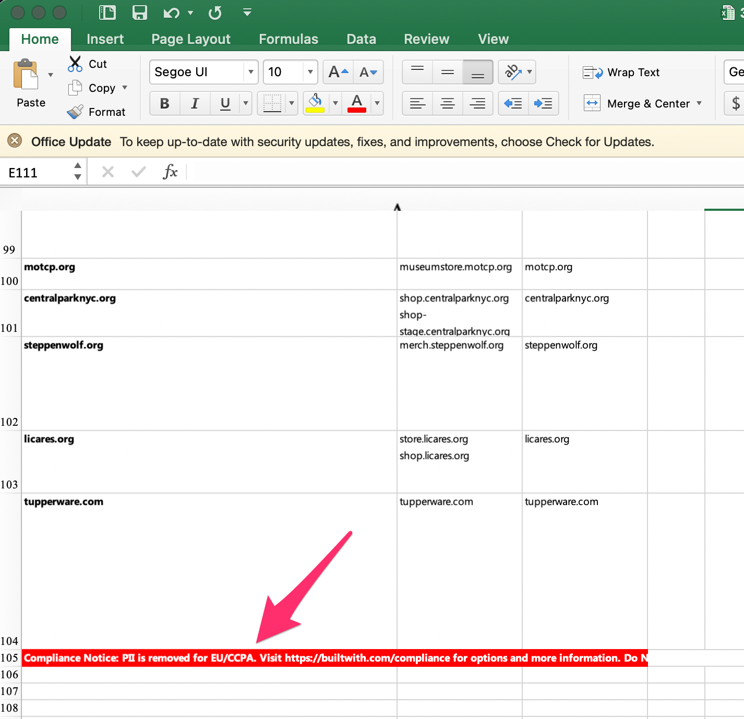This screenshot has width=744, height=719.
Task: Click the Insert Function fx icon
Action: point(170,172)
